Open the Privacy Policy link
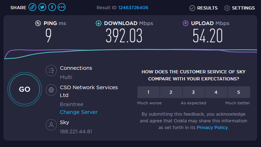The width and height of the screenshot is (261, 147). tap(212, 127)
